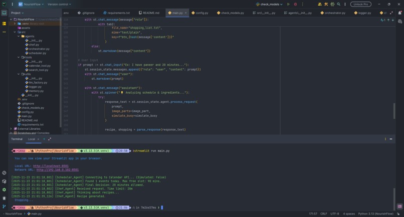Image resolution: width=404 pixels, height=217 pixels.
Task: Open Code With Me people icon
Action: pyautogui.click(x=319, y=5)
